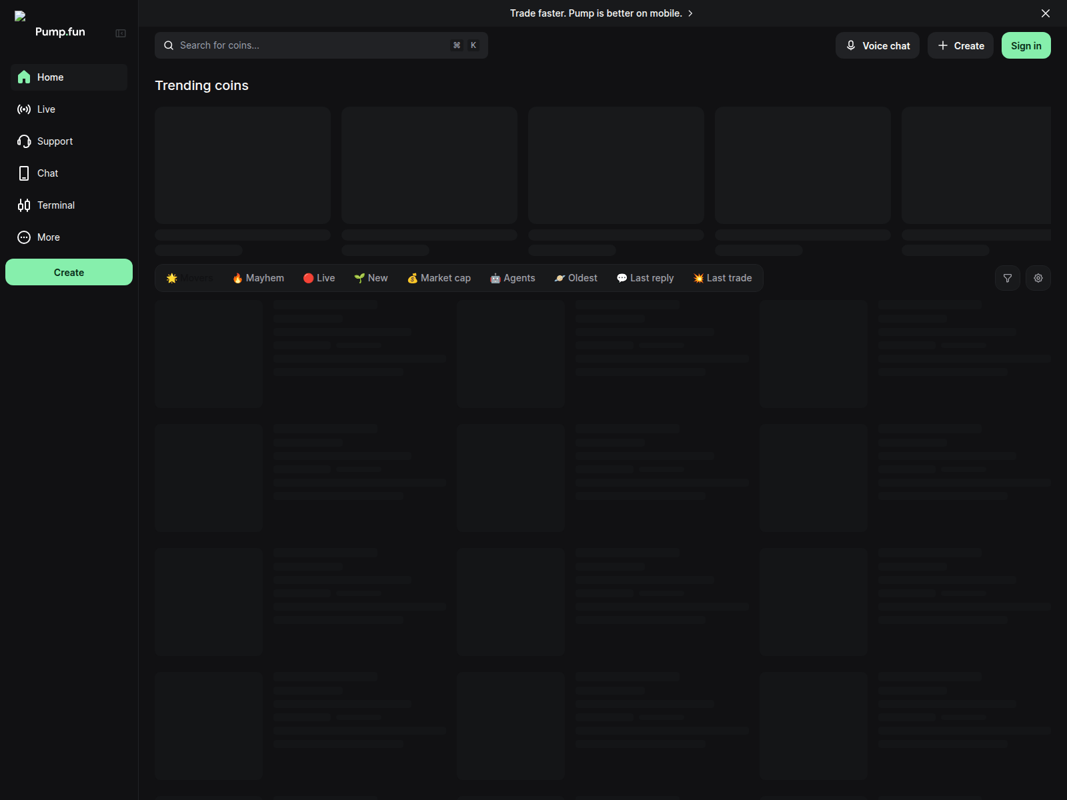Click the Sign in button
Screen dimensions: 1067x800
tap(1026, 45)
